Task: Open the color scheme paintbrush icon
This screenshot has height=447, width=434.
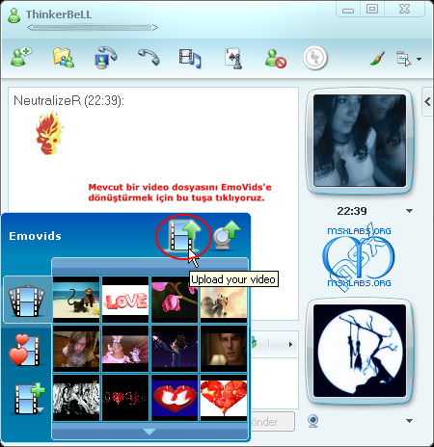Action: (x=377, y=59)
